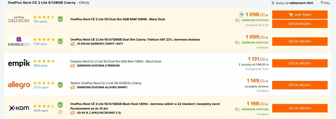Viewport: 336px width, 119px height.
Task: Click the star rating for the Empik shop
Action: 44,61
